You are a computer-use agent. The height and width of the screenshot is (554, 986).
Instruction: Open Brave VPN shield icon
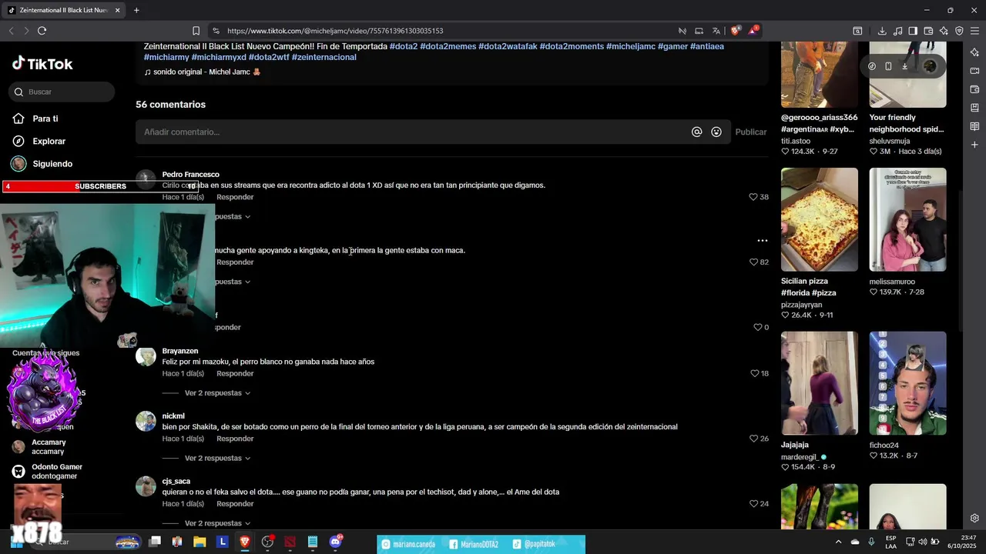tap(959, 31)
